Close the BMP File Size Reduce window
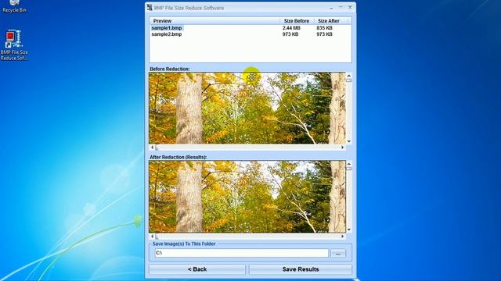Viewport: 501px width, 281px height. click(x=350, y=7)
